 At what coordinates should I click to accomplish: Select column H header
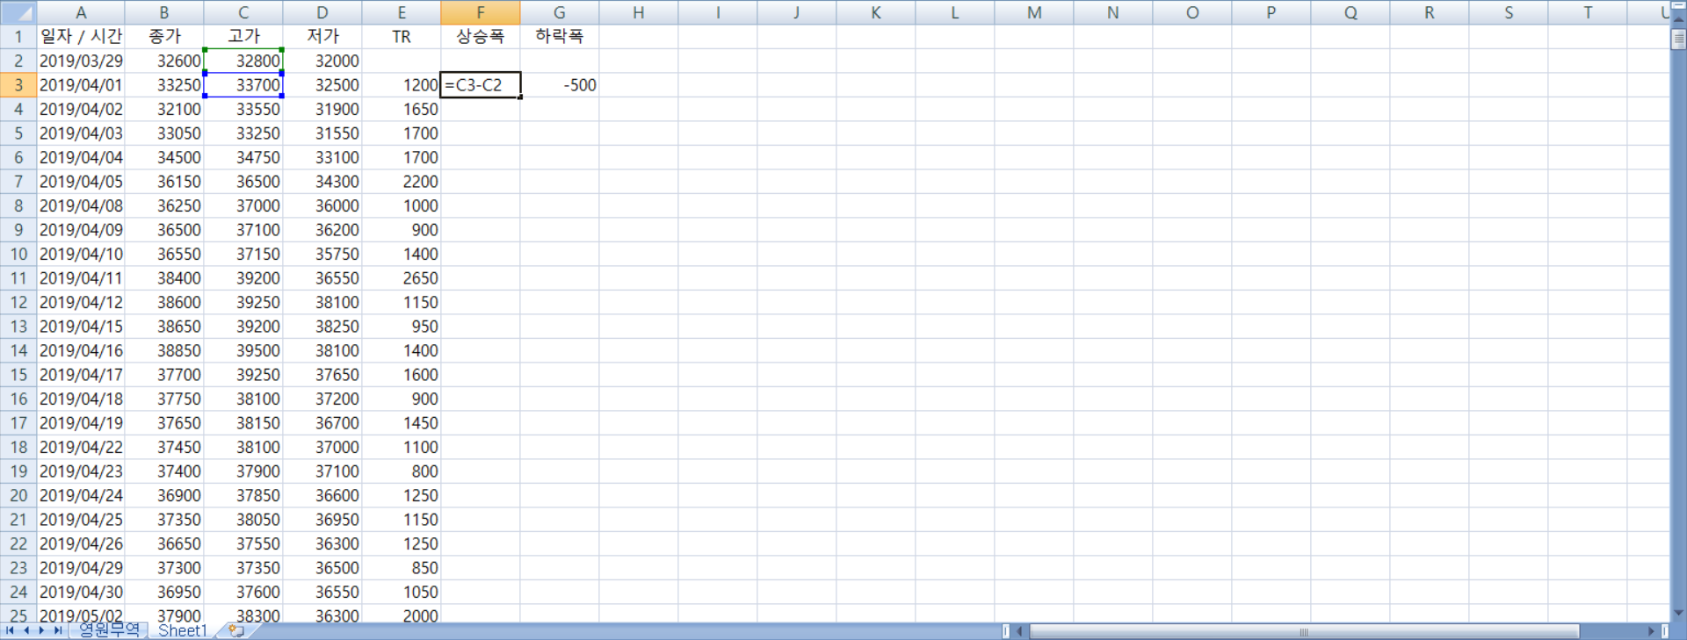tap(639, 12)
